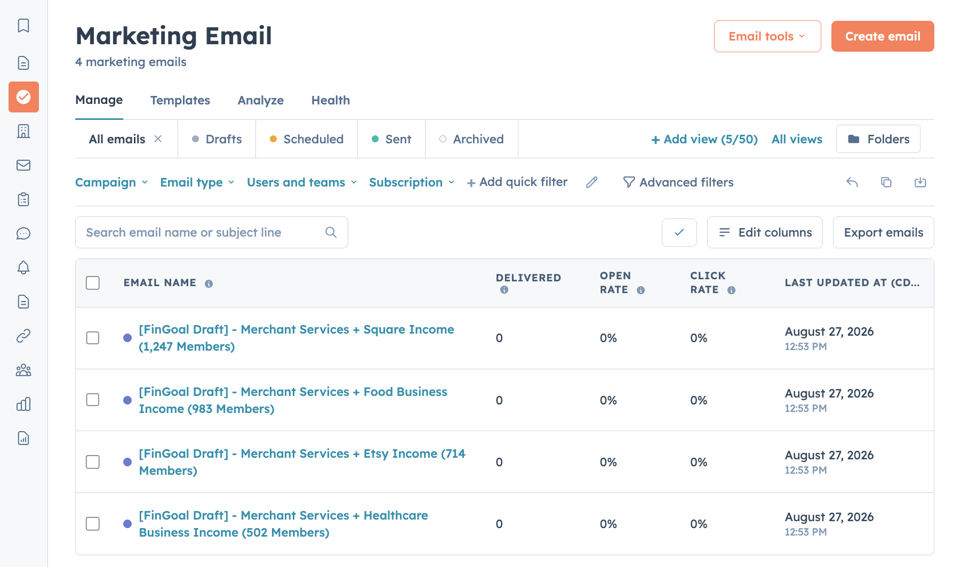Check the Square Income email row checkbox
Viewport: 961px width, 567px height.
tap(93, 338)
